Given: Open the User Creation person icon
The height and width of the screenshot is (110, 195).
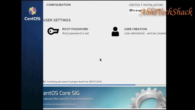Looking at the screenshot, I should (115, 31).
